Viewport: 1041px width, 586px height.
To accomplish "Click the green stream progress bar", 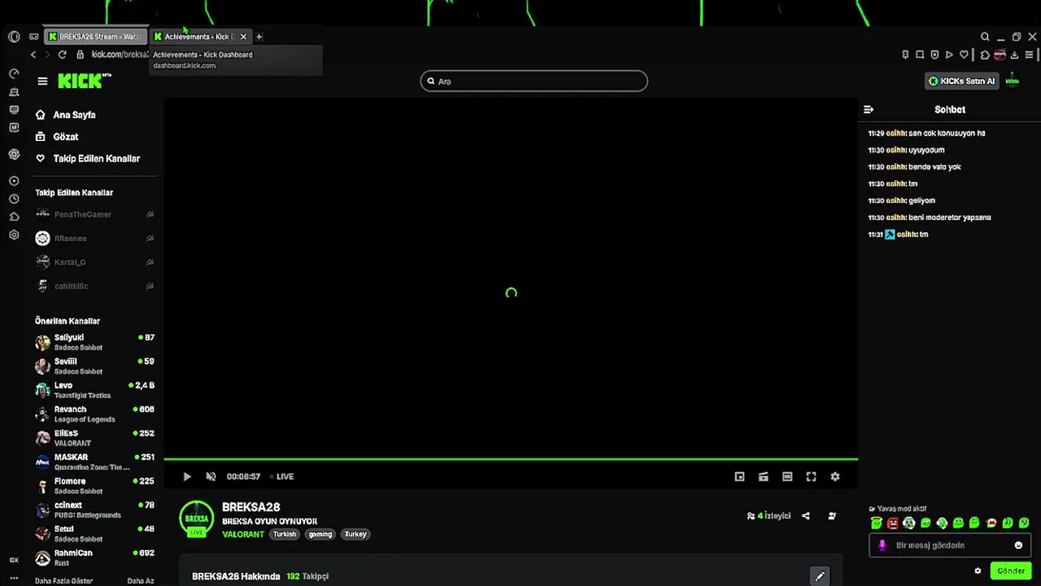I will pyautogui.click(x=511, y=460).
